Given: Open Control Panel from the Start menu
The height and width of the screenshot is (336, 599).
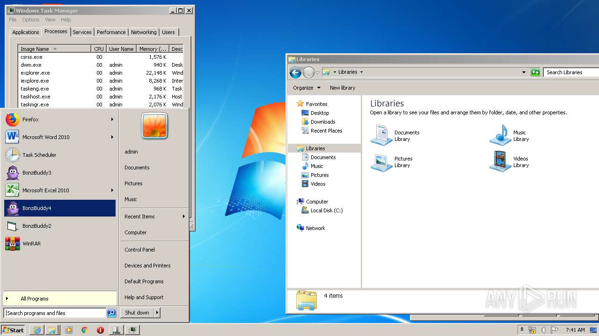Looking at the screenshot, I should point(139,250).
